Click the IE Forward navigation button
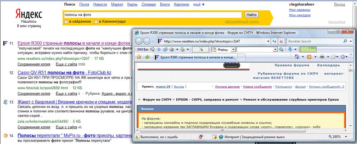 coord(146,41)
